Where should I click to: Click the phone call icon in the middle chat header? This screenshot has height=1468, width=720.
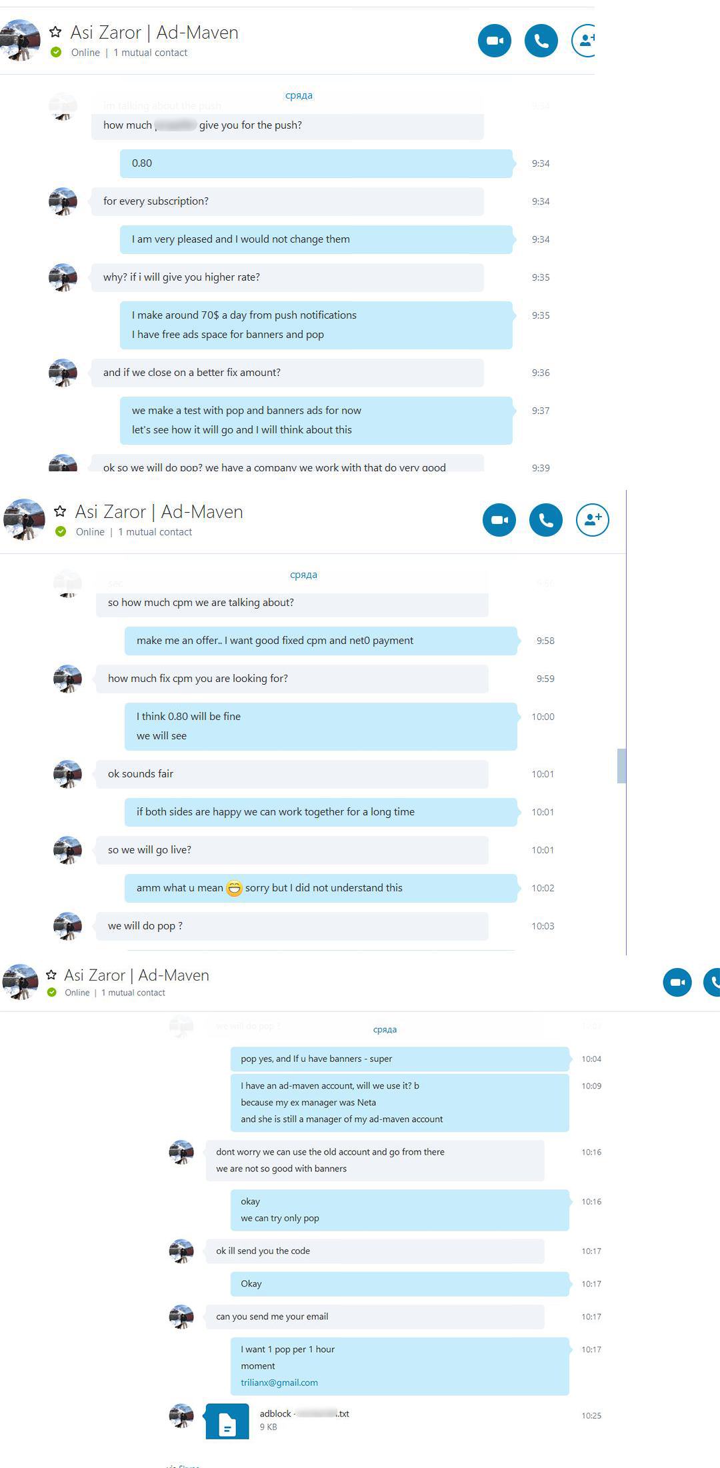(x=546, y=520)
